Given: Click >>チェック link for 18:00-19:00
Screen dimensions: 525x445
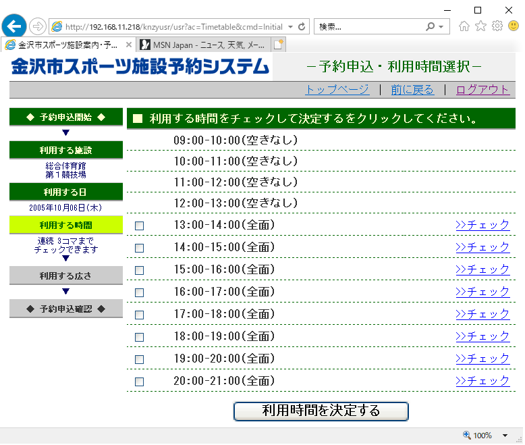Looking at the screenshot, I should point(482,336).
